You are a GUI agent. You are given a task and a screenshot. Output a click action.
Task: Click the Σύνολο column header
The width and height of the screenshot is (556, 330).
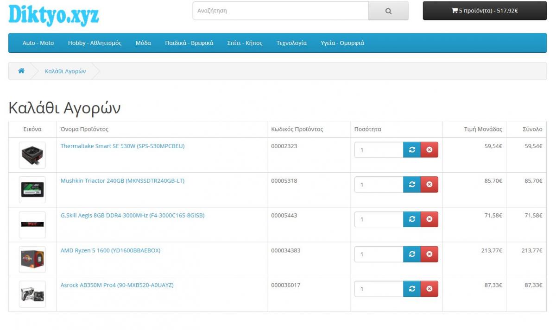point(533,129)
